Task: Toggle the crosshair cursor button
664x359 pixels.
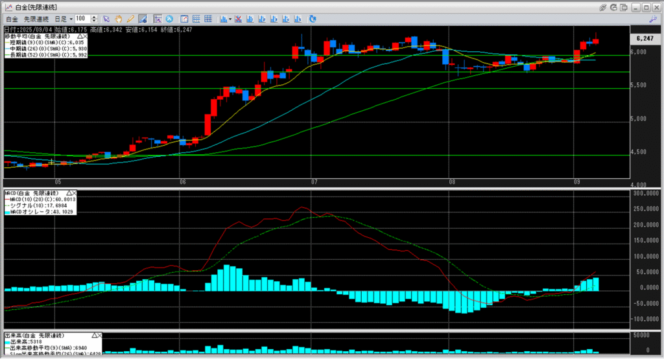Action: click(158, 19)
